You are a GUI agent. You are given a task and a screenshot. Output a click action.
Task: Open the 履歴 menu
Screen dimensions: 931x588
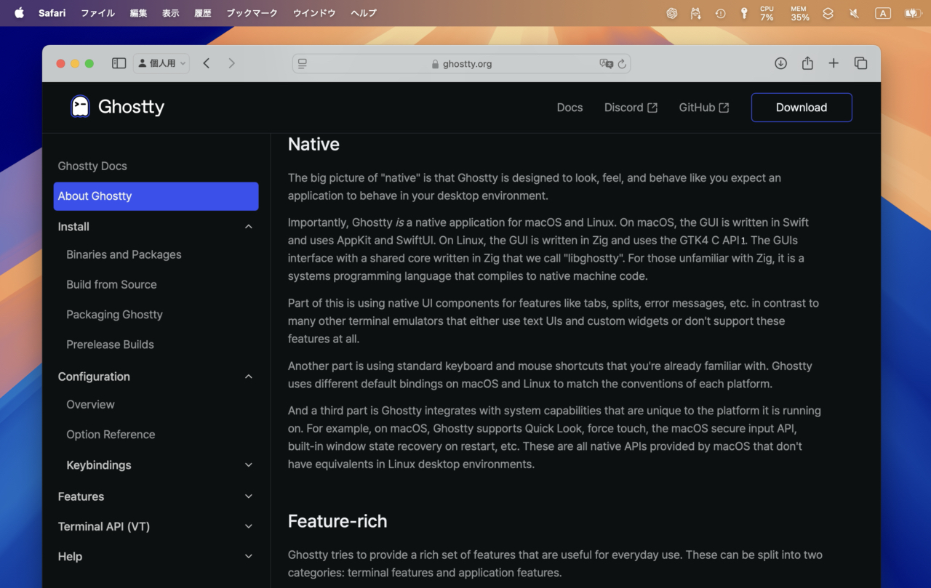point(202,13)
